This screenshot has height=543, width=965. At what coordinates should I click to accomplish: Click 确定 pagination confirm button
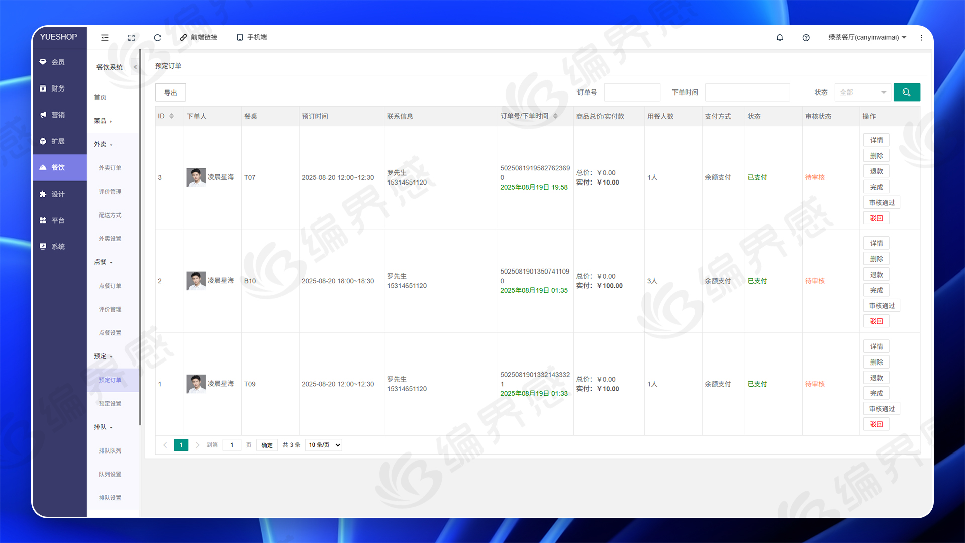(x=267, y=445)
